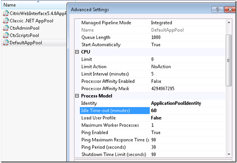237x163 pixels.
Task: Collapse the Process Model section
Action: click(x=77, y=96)
